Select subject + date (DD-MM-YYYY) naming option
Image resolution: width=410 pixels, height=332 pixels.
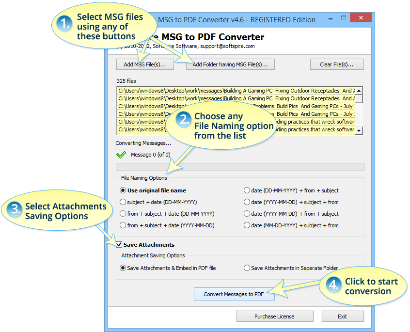pyautogui.click(x=158, y=202)
